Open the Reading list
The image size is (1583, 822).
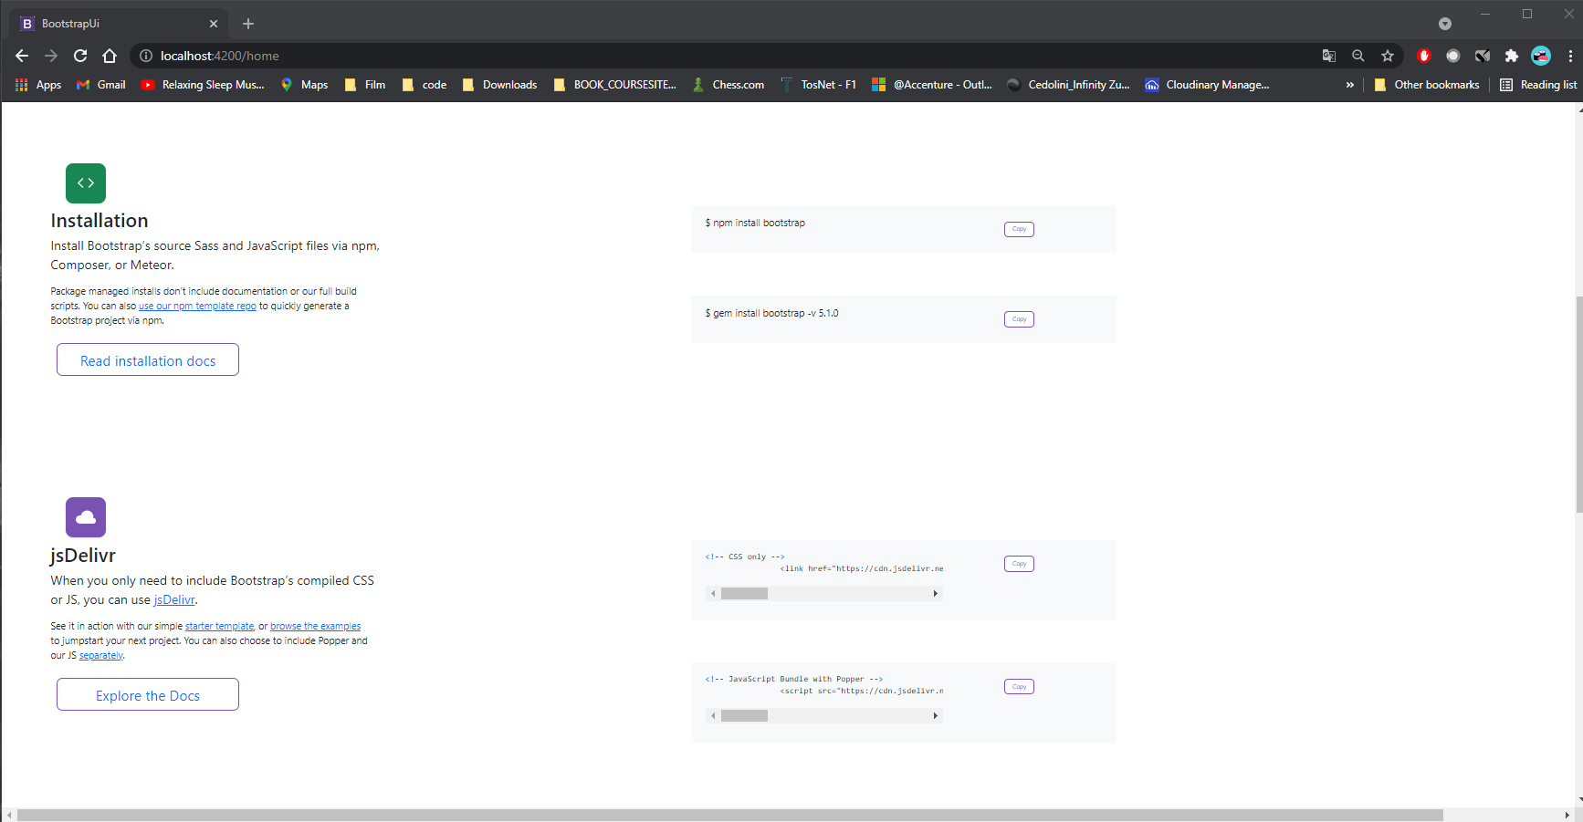1538,85
